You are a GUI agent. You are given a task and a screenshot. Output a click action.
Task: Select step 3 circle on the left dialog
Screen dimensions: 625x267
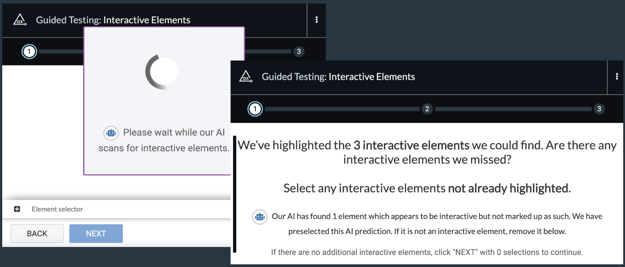click(299, 52)
